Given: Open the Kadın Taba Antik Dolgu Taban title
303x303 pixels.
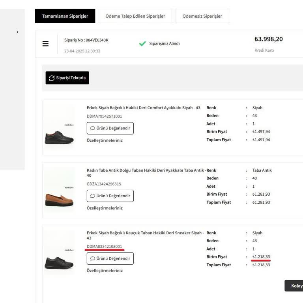Looking at the screenshot, I should (x=146, y=170).
